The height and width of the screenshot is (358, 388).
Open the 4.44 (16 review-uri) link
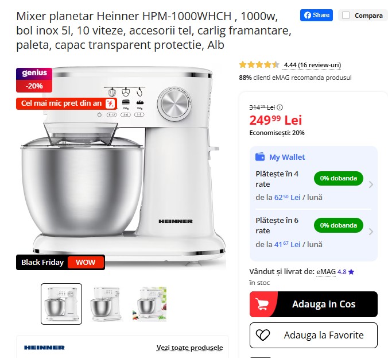(312, 65)
